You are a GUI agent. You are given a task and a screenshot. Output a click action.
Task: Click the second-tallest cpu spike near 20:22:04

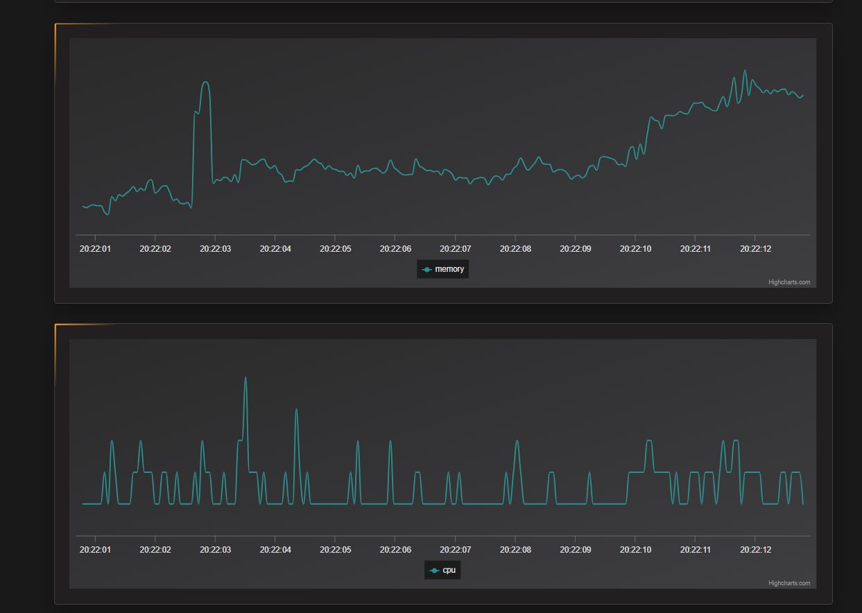296,409
